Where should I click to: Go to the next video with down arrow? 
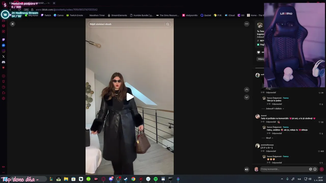247,97
